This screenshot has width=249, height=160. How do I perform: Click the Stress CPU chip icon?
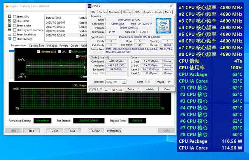9,16
